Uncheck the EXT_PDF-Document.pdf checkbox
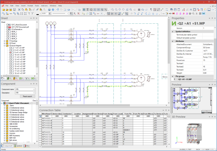 (x=8, y=27)
